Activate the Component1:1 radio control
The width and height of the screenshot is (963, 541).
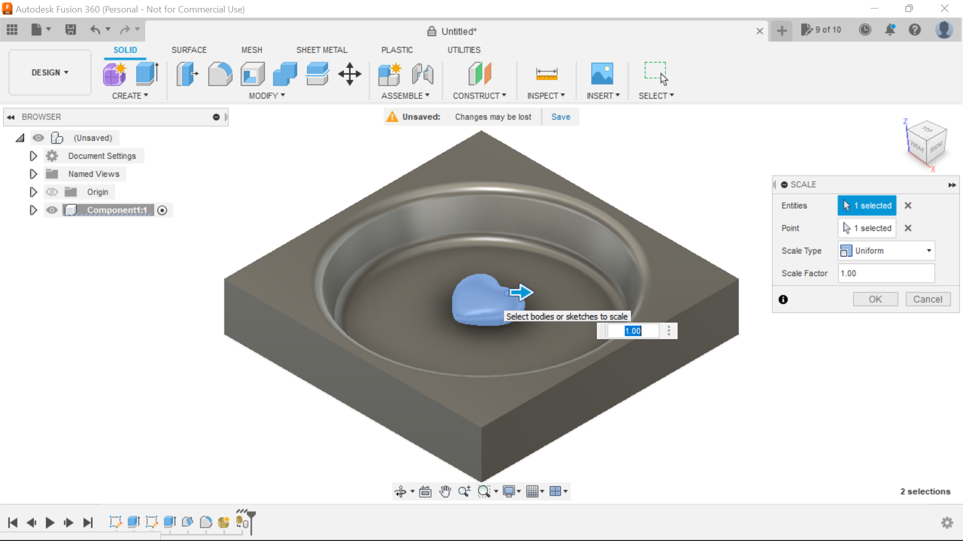[162, 210]
